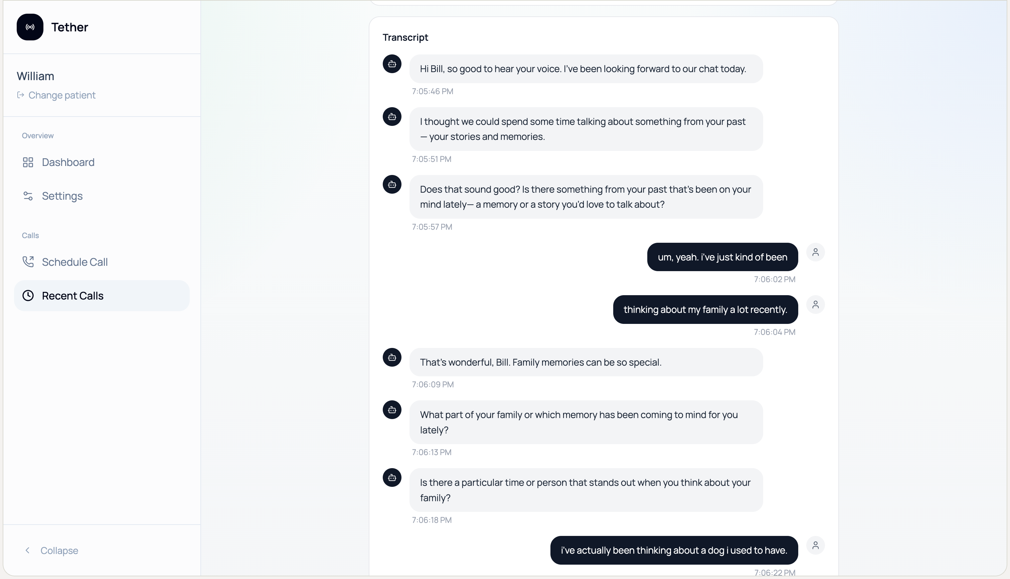Click the "dog i used to have" message bubble

coord(674,550)
